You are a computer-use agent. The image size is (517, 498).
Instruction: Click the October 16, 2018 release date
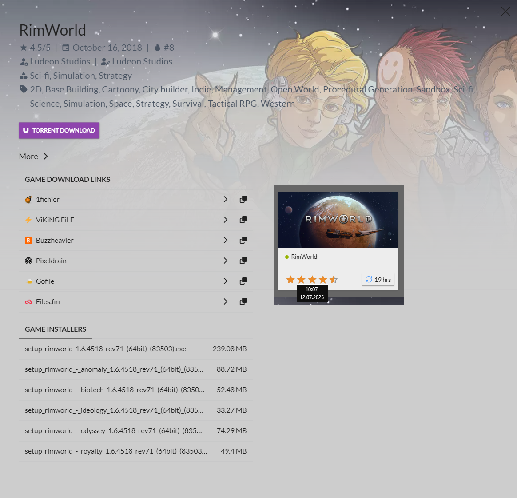[x=107, y=48]
